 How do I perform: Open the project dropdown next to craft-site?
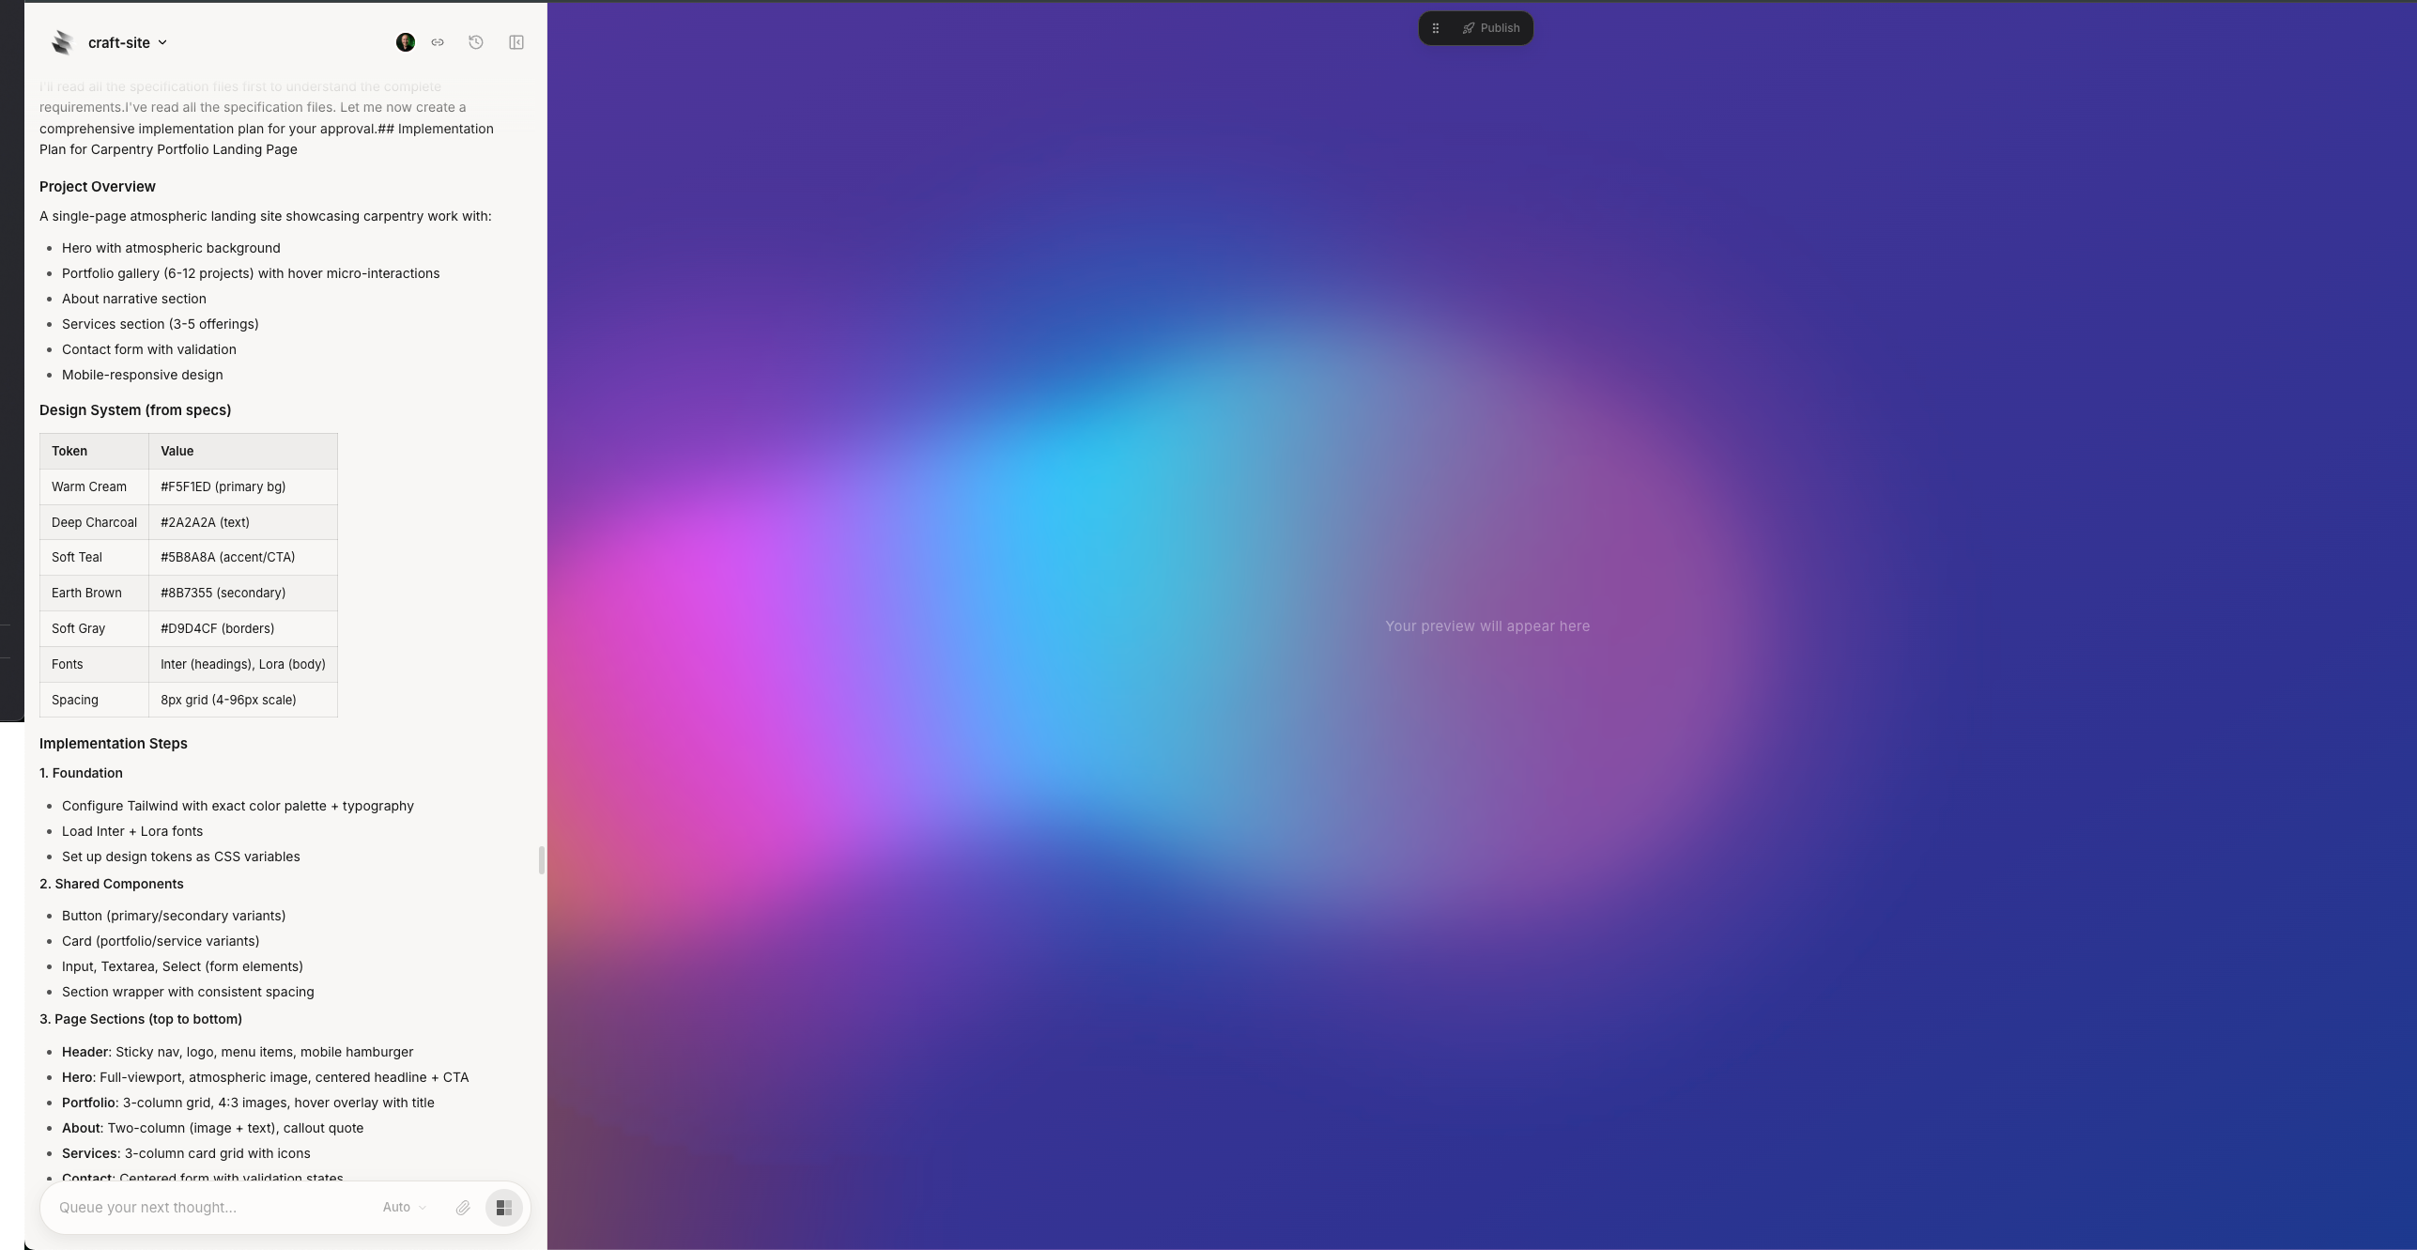pos(162,42)
